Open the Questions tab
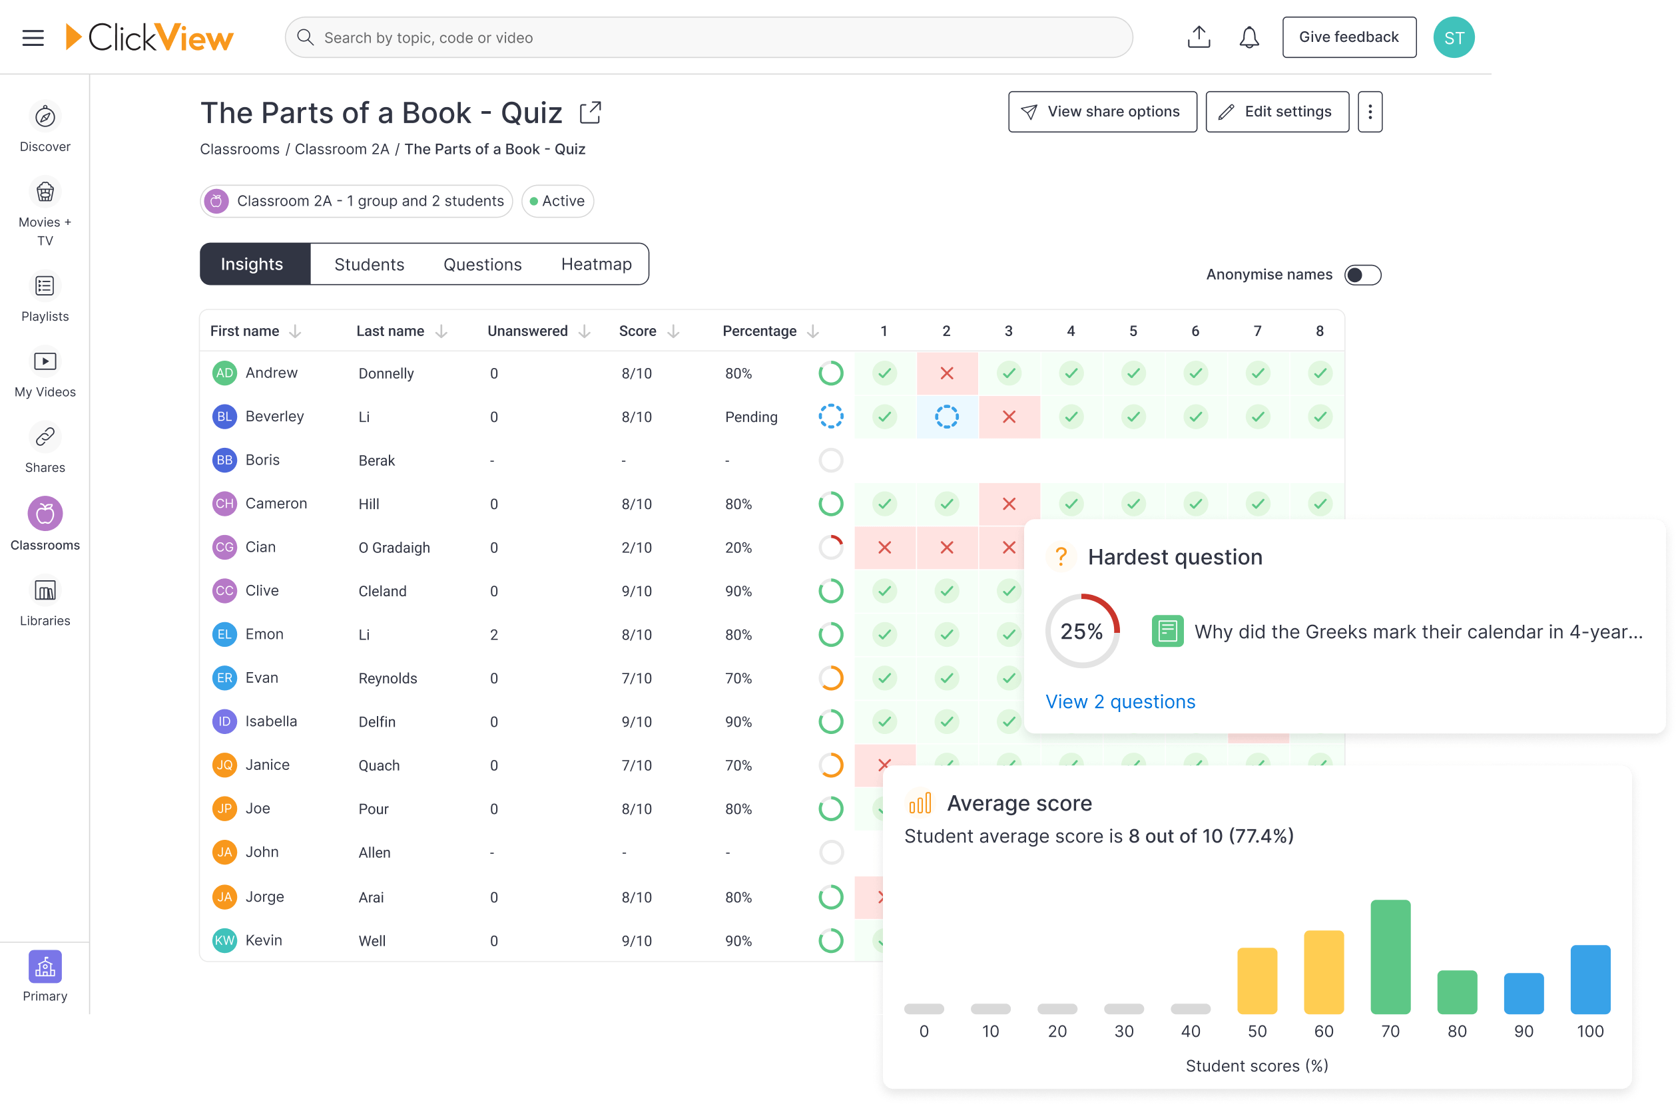Viewport: 1678px width, 1106px height. (482, 264)
